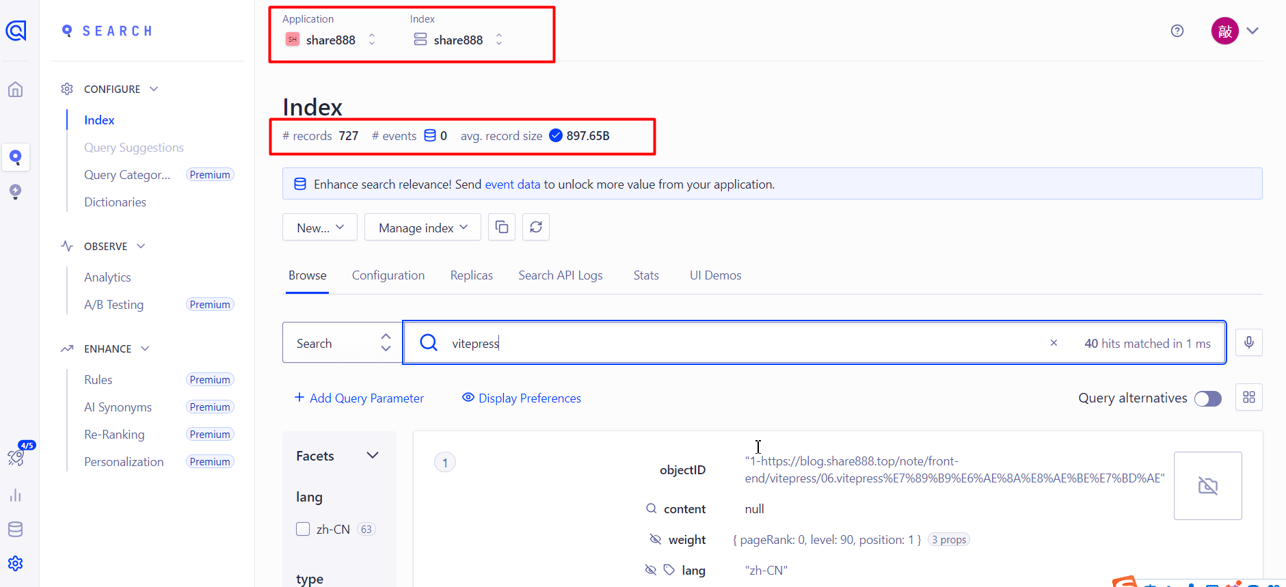Click the microphone voice search button
The width and height of the screenshot is (1286, 587).
pos(1249,342)
